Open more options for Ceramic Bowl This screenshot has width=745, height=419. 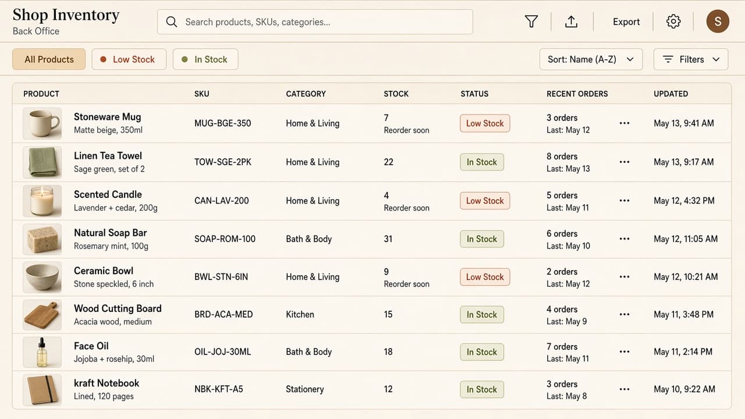625,277
